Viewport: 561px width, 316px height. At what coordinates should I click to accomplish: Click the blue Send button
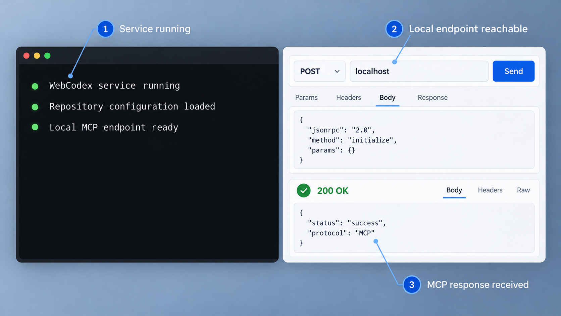[513, 71]
